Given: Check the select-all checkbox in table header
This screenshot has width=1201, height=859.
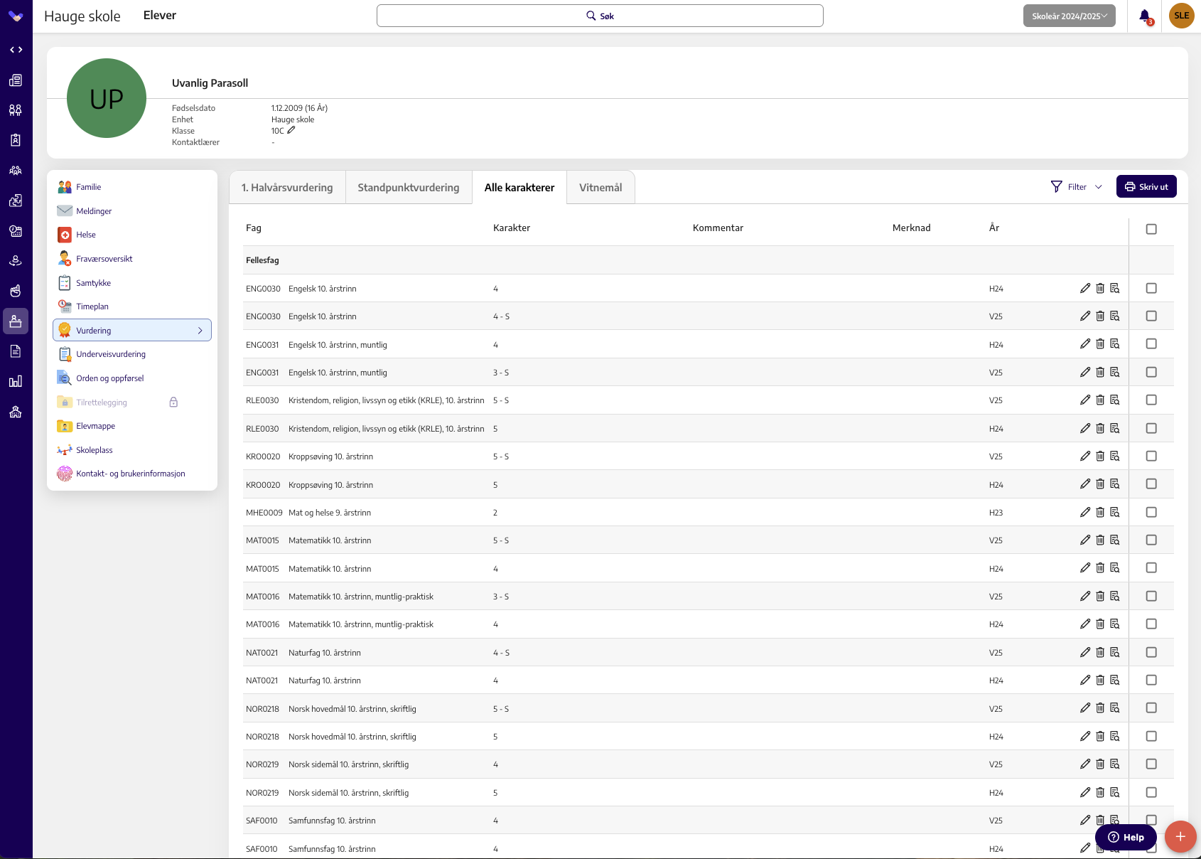Looking at the screenshot, I should coord(1151,229).
